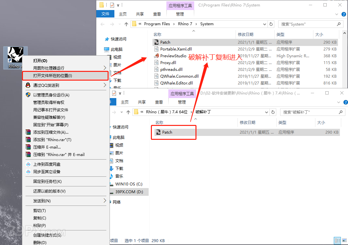This screenshot has height=245, width=348.
Task: Click the refresh icon beside the address bar
Action: pyautogui.click(x=270, y=24)
